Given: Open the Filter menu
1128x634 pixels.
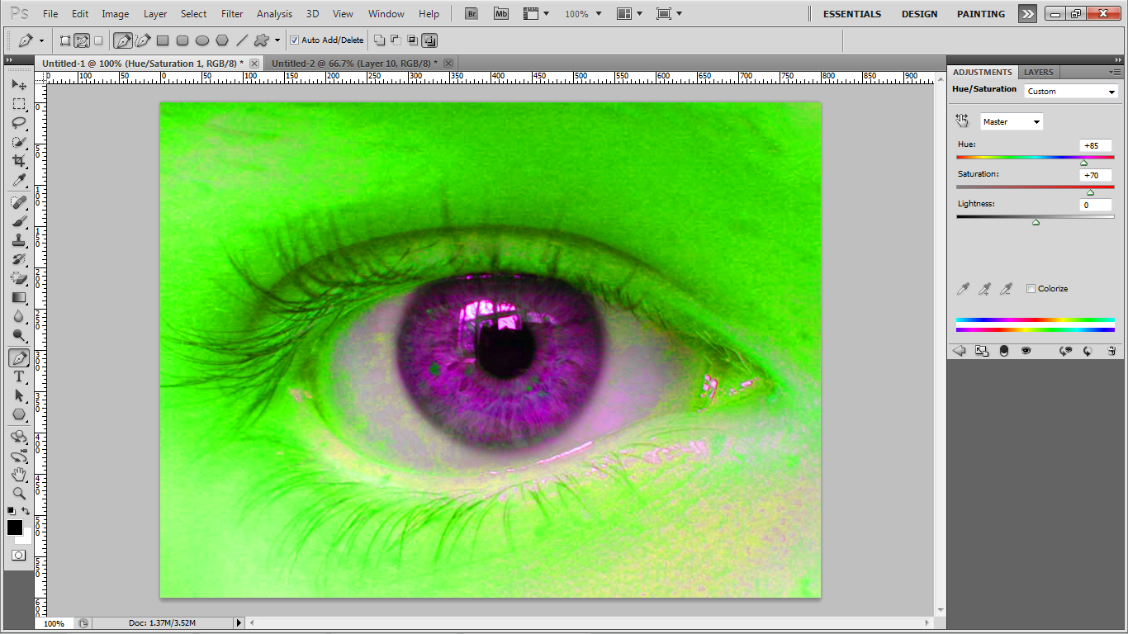Looking at the screenshot, I should coord(232,13).
